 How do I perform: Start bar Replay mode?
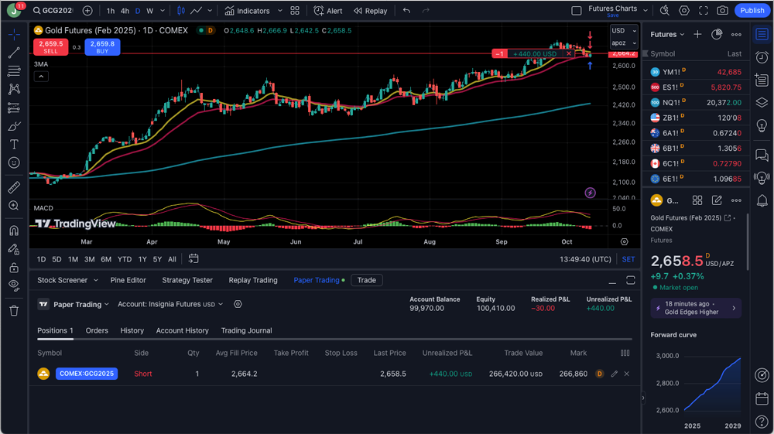(x=370, y=11)
